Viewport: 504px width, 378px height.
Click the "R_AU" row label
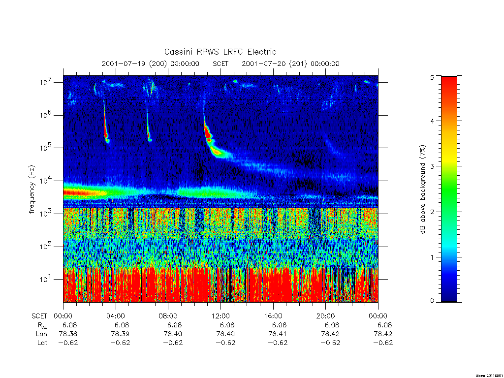(42, 325)
